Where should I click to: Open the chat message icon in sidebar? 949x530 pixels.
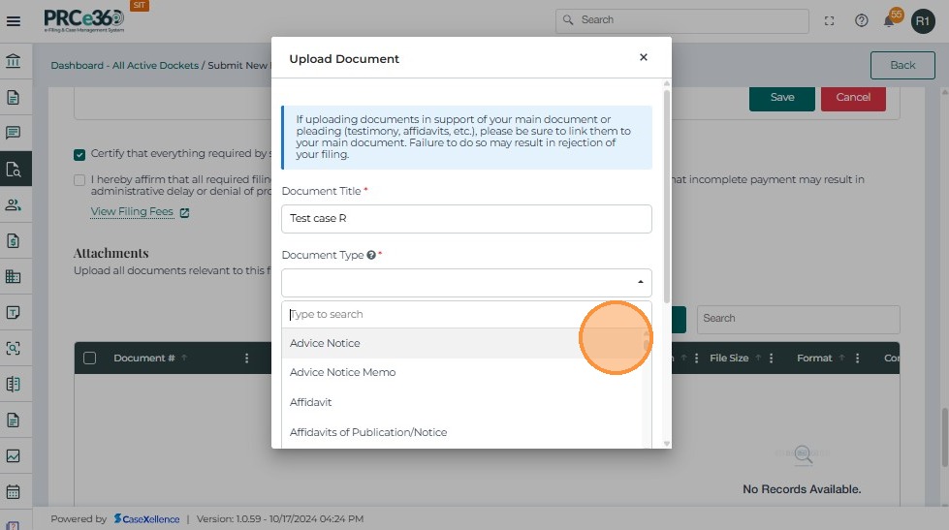[14, 133]
